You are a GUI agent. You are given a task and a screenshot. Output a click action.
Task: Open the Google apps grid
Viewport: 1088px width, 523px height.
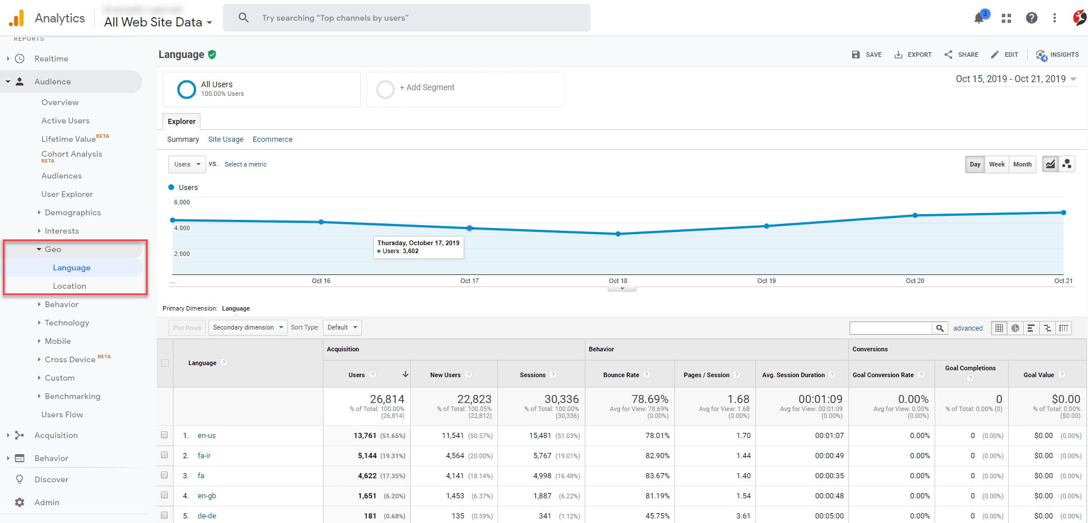tap(1006, 18)
